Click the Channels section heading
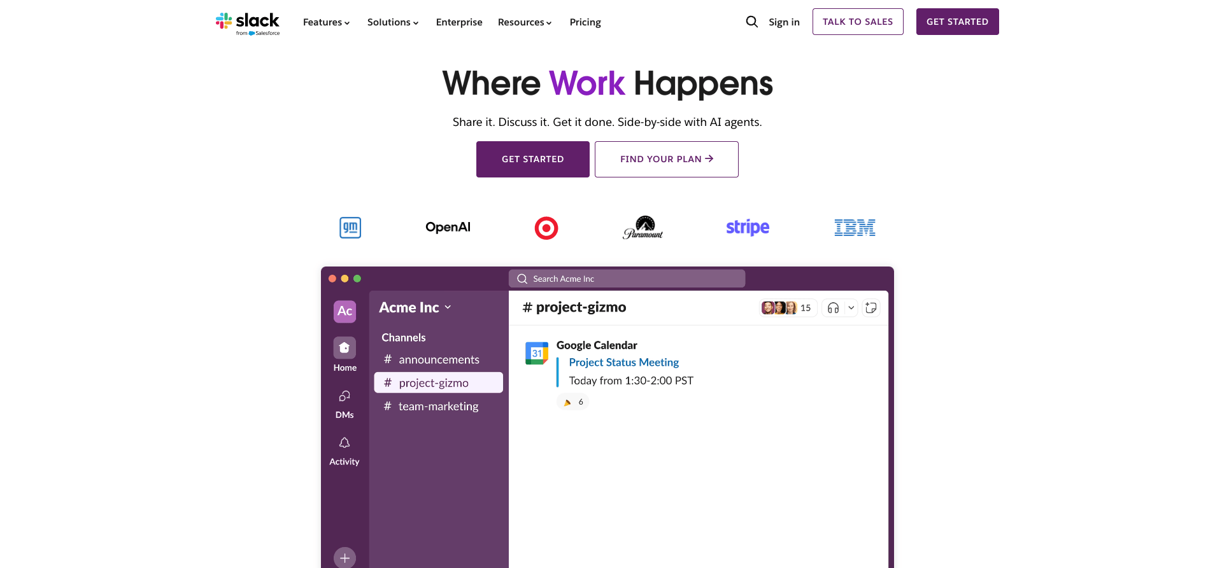This screenshot has width=1215, height=568. [403, 338]
